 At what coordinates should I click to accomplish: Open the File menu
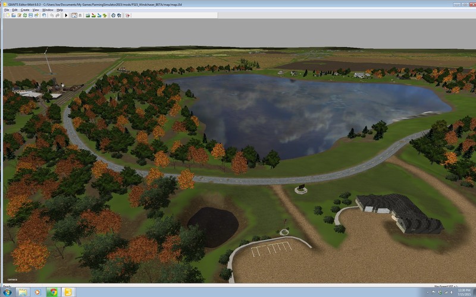(7, 10)
